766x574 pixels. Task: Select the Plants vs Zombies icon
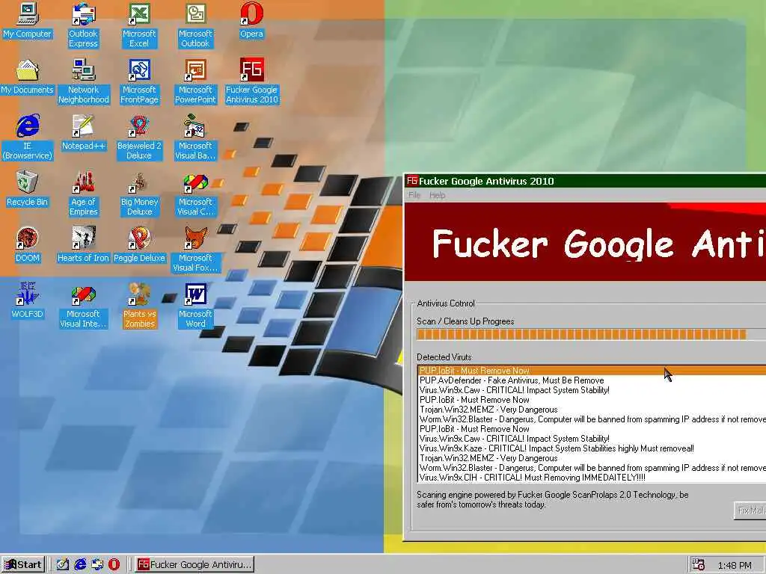[x=139, y=306]
